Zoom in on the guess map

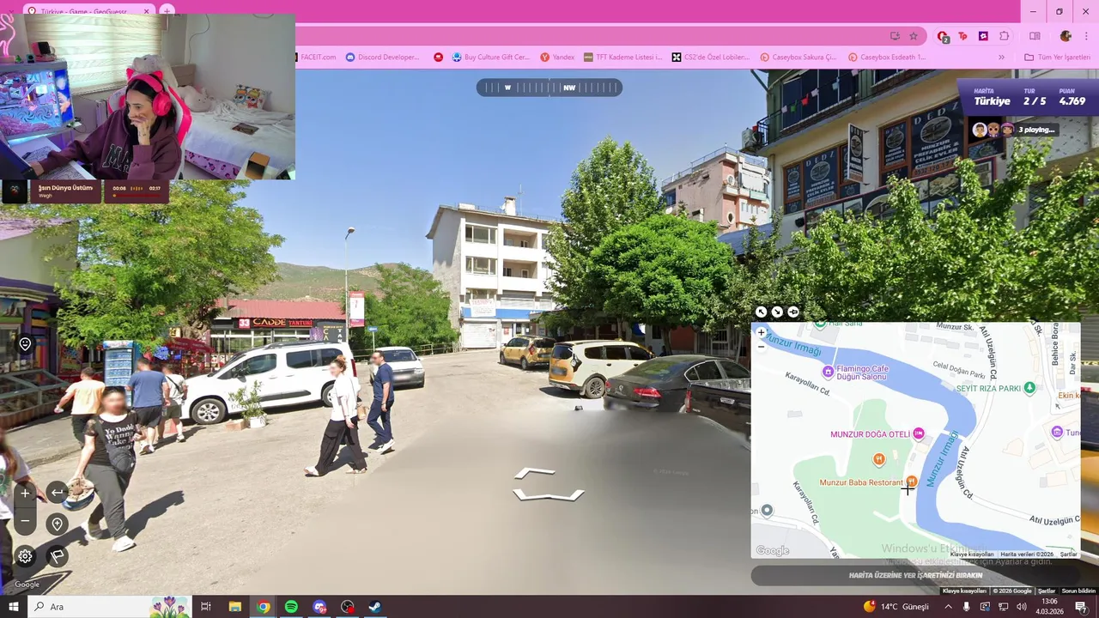tap(761, 333)
